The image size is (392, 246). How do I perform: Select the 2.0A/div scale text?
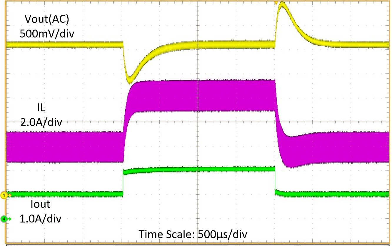pos(41,122)
